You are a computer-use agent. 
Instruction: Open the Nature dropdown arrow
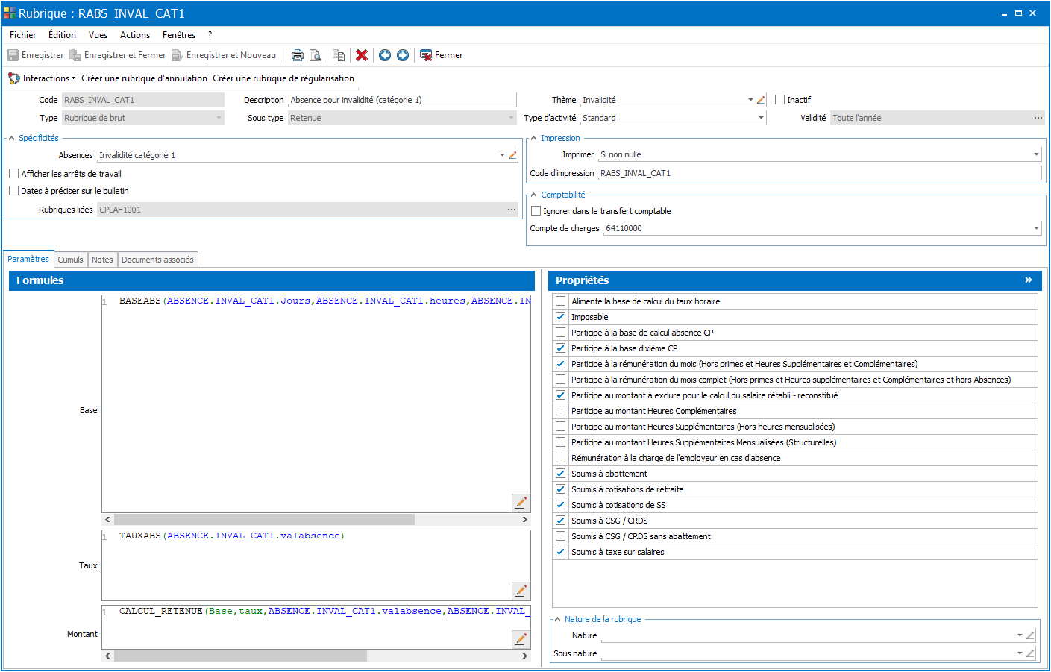(x=1020, y=635)
